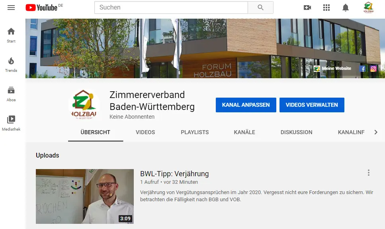The image size is (385, 229).
Task: Click the search magnifier button
Action: click(x=260, y=8)
